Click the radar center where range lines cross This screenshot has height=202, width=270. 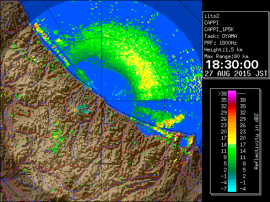click(x=101, y=101)
